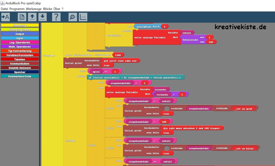Expand the Steuerung block drawer

(20, 26)
